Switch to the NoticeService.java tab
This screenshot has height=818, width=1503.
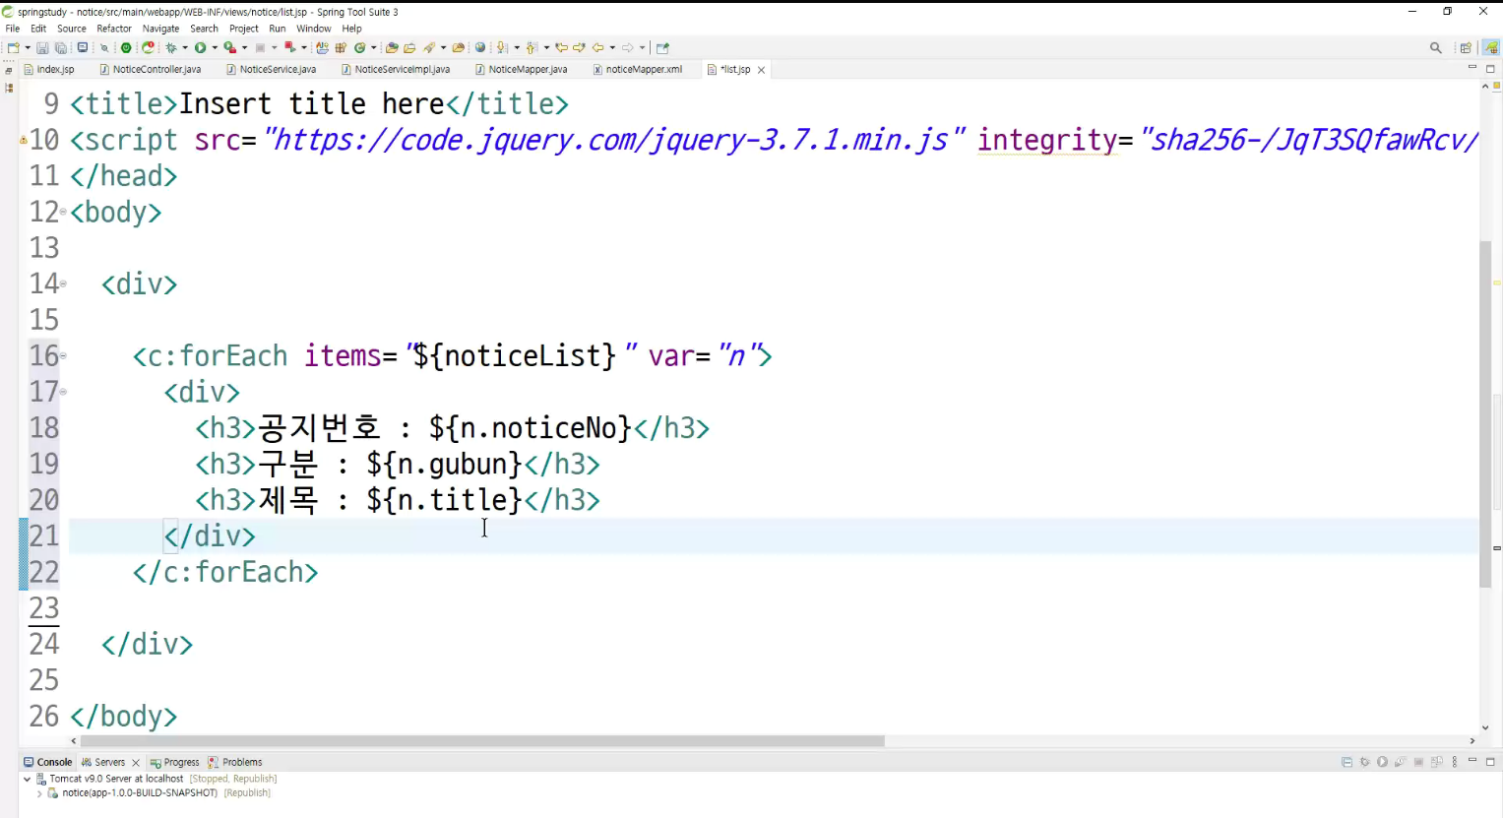coord(271,69)
